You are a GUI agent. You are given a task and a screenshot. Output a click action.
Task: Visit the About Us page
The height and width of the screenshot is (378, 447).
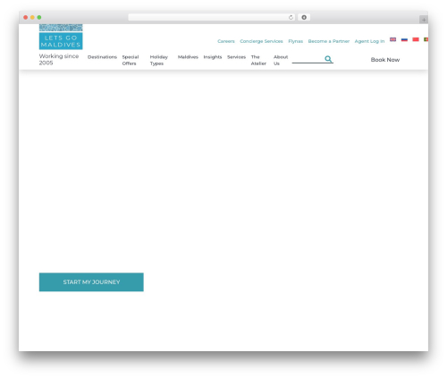coord(281,60)
